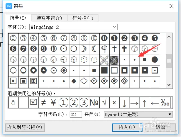
Task: Click the 取消 cancel button
Action: 160,127
